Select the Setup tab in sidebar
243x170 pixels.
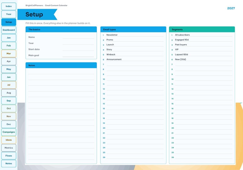tap(9, 22)
